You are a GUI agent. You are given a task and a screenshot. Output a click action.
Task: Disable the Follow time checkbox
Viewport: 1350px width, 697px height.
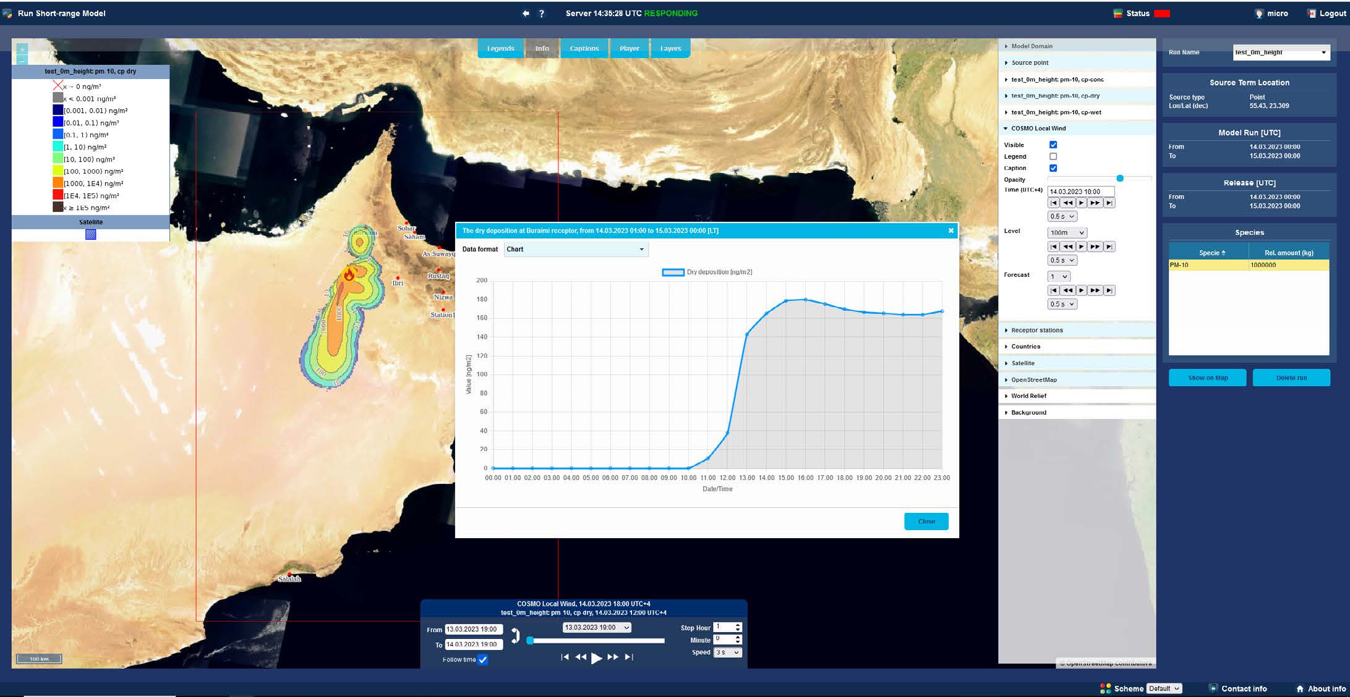pos(483,660)
